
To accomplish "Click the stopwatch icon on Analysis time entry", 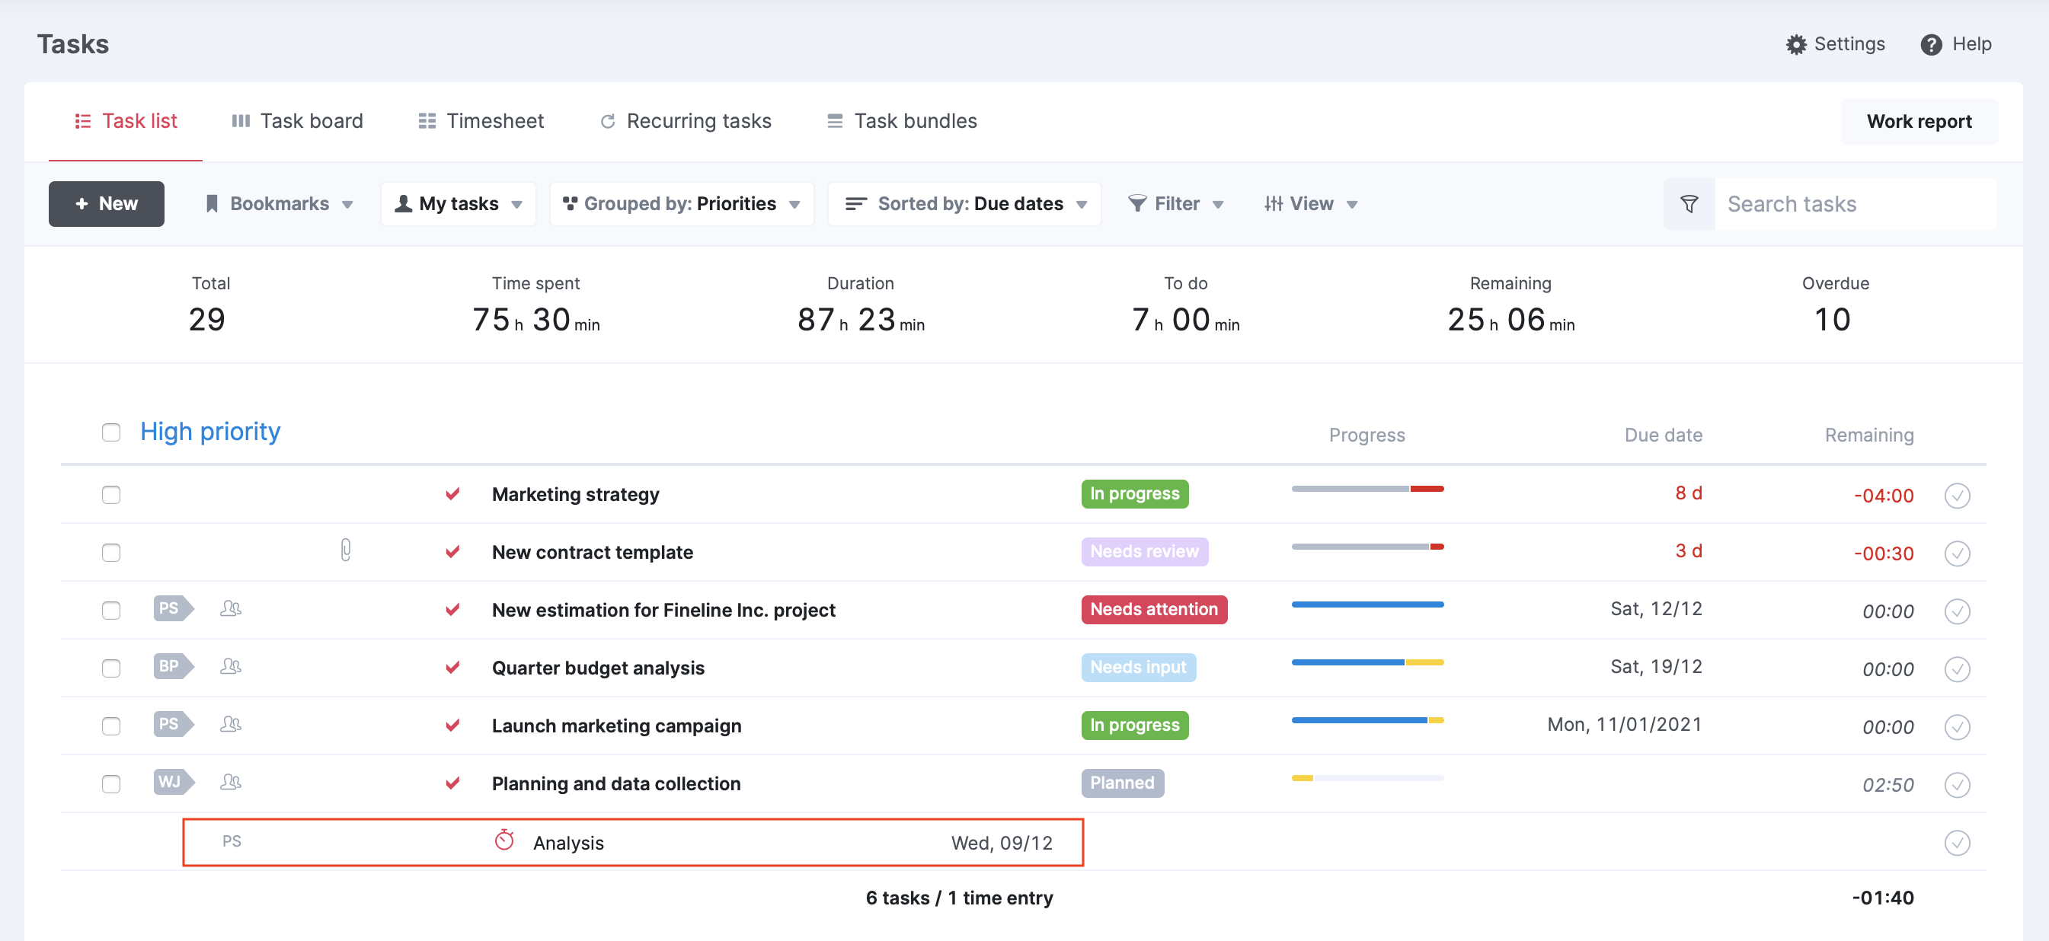I will pos(504,841).
